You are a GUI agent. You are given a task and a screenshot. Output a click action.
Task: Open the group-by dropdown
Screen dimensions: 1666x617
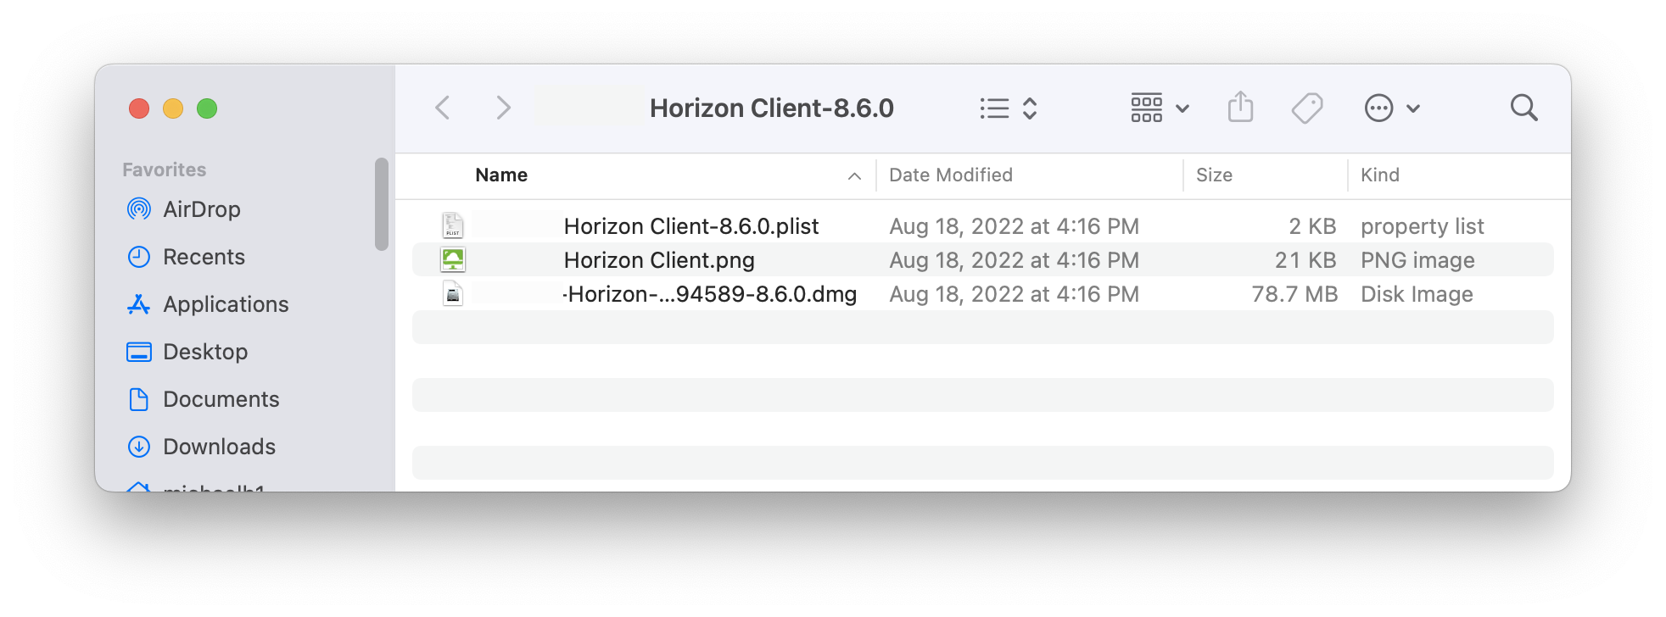(x=1159, y=108)
